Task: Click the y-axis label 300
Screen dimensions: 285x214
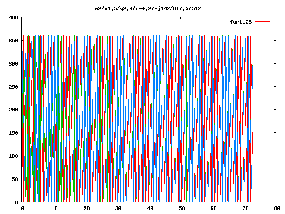Action: point(13,64)
